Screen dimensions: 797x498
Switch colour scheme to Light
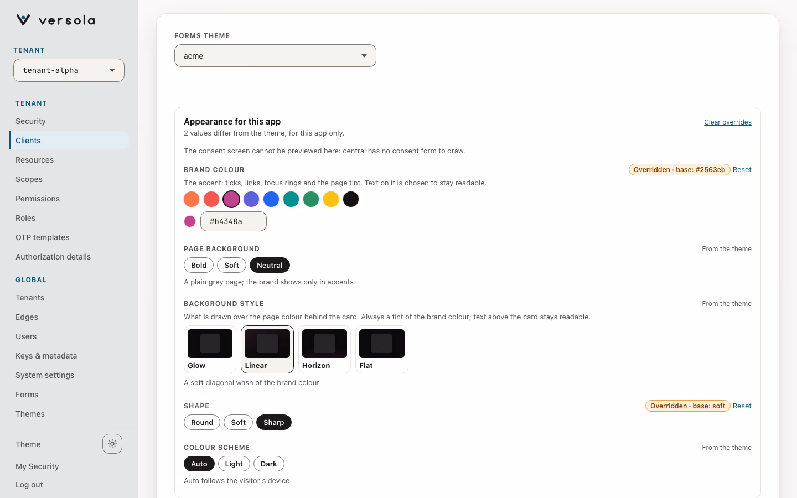coord(234,464)
